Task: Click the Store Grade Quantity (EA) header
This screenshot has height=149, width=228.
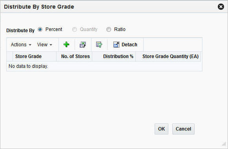Action: tap(168, 56)
